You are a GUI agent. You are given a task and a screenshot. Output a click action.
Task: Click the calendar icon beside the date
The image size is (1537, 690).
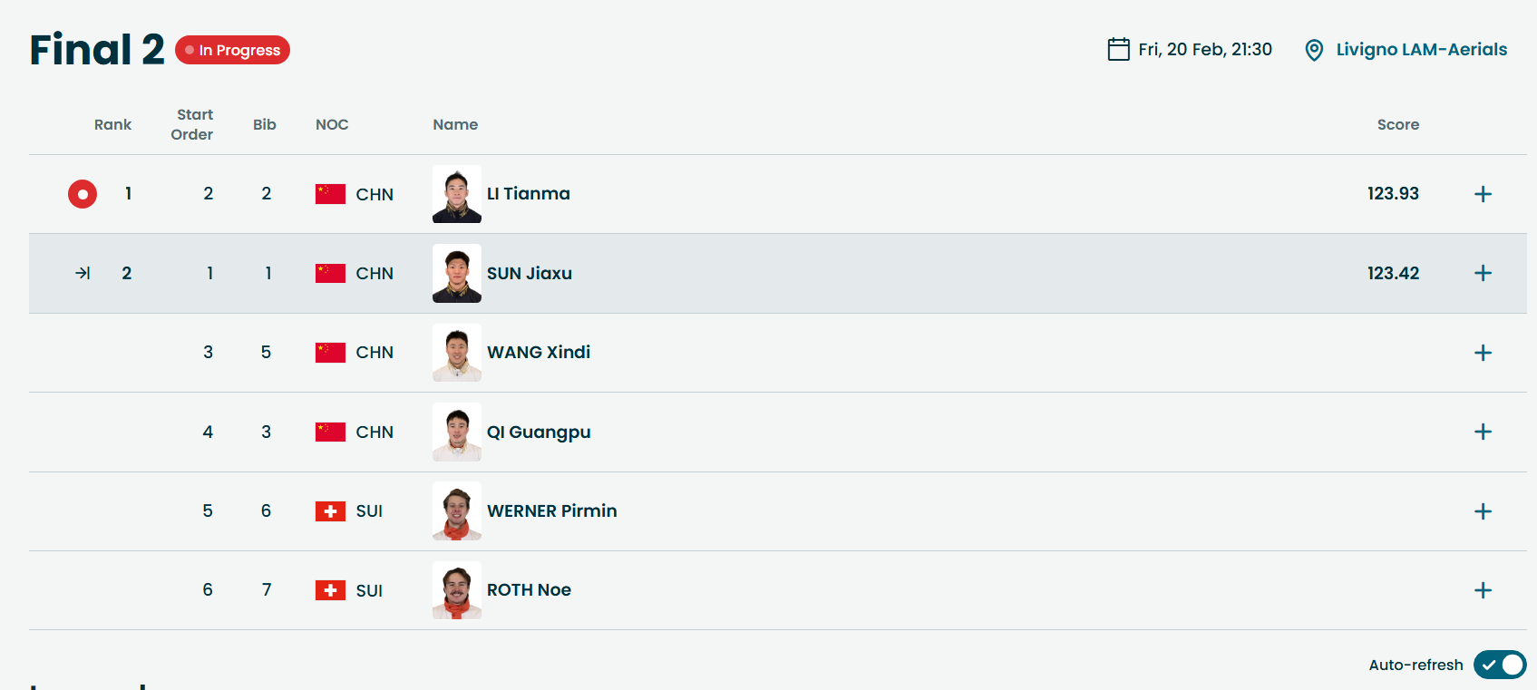pos(1118,49)
